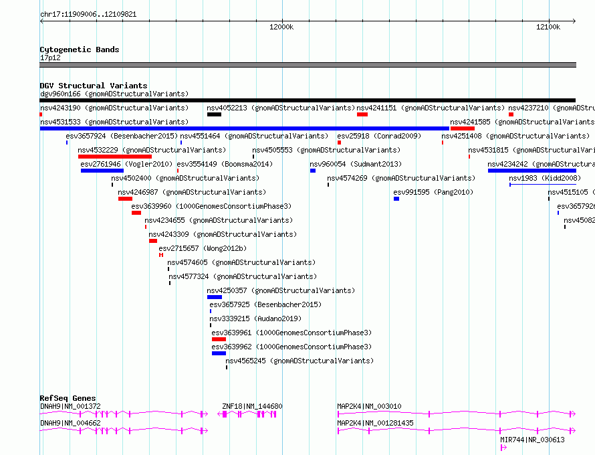Select the esv2761946 blue variant bar
The height and width of the screenshot is (455, 595).
pyautogui.click(x=102, y=171)
